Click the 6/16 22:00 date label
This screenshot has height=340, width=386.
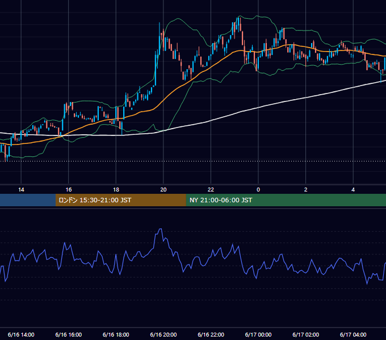(x=211, y=334)
